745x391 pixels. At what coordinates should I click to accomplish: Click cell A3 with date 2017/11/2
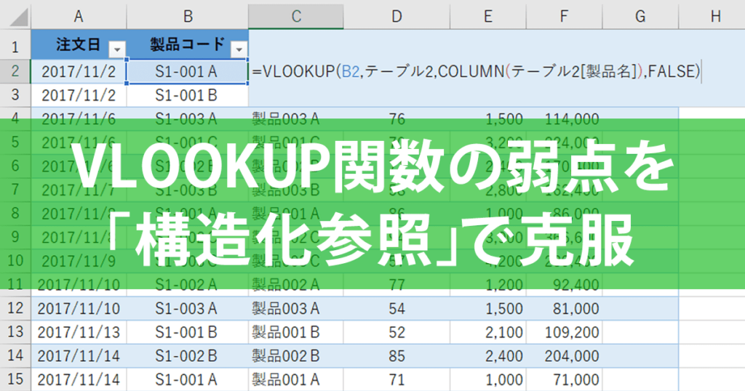pos(79,95)
